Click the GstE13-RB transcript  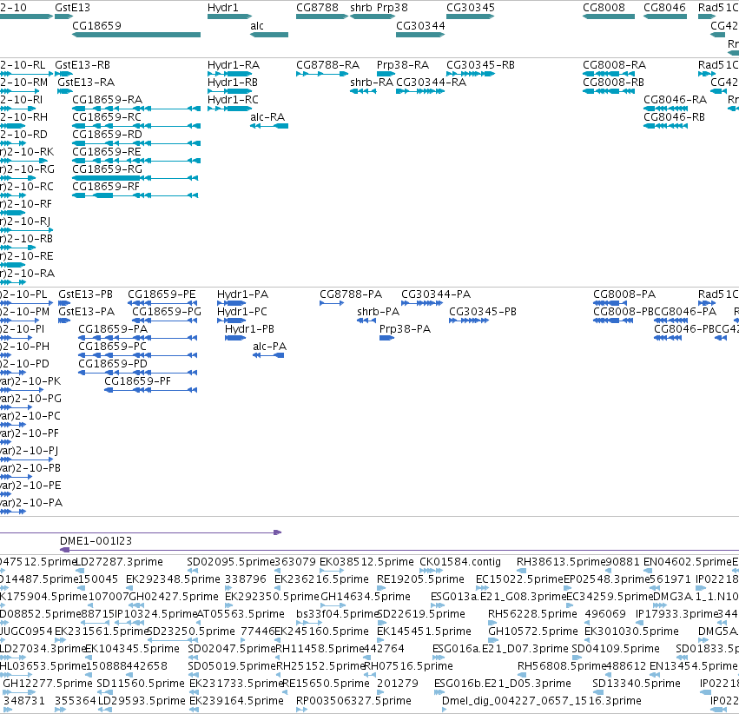click(63, 74)
